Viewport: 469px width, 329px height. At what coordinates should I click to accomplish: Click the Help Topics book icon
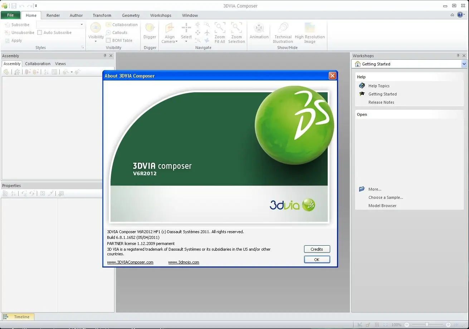tap(362, 85)
